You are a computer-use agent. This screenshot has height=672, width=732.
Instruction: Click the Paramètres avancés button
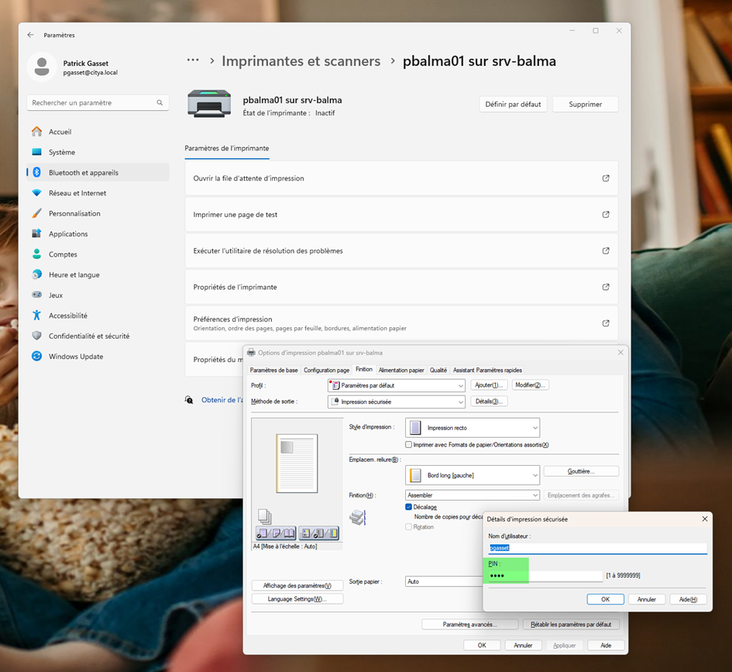click(x=469, y=624)
